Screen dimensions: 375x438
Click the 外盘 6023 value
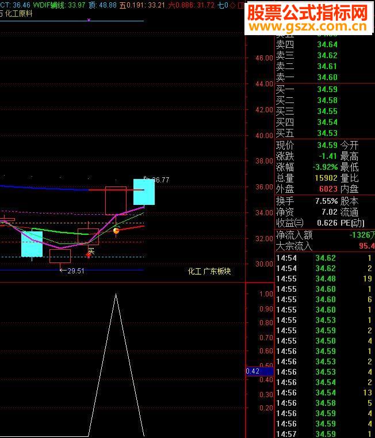point(328,189)
